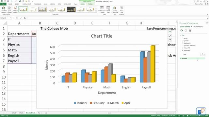Image resolution: width=209 pixels, height=117 pixels.
Task: Open Size & Properties icon in pane
Action: (190, 31)
